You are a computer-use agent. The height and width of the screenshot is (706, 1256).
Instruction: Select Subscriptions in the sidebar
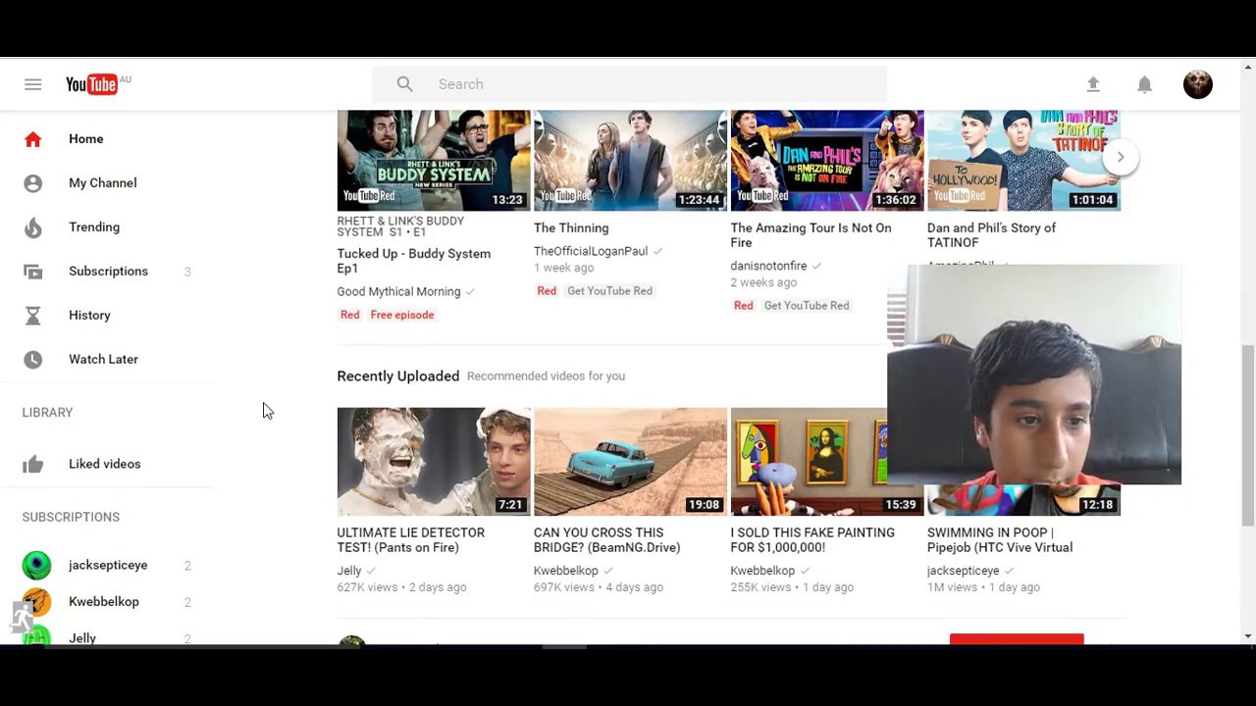tap(108, 272)
